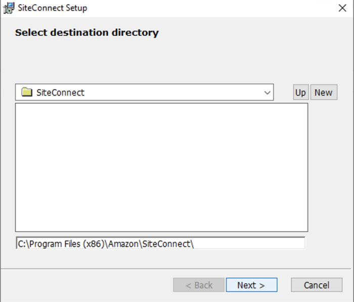Click the disabled Back button
The width and height of the screenshot is (354, 302).
point(198,285)
